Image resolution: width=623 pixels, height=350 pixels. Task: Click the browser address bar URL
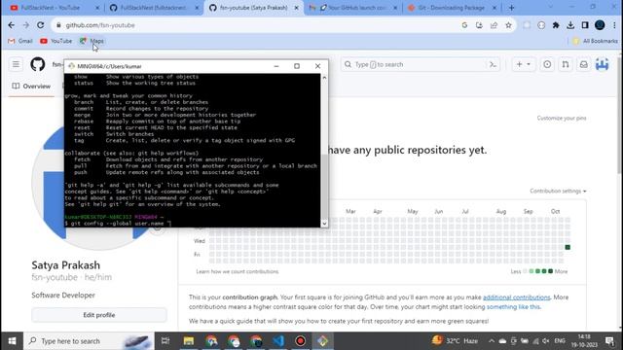click(x=100, y=25)
